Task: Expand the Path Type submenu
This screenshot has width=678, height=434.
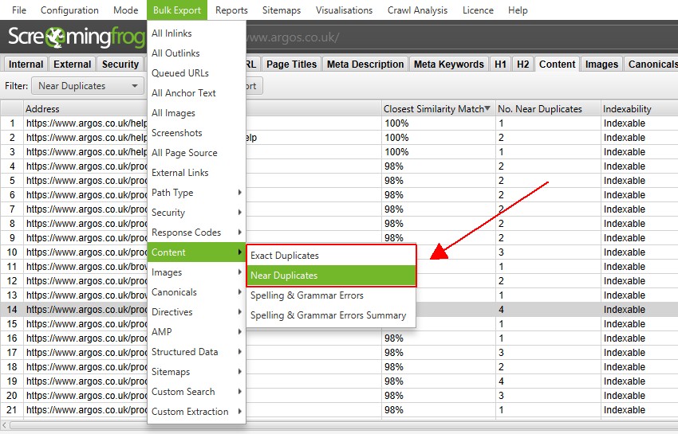Action: [x=196, y=192]
